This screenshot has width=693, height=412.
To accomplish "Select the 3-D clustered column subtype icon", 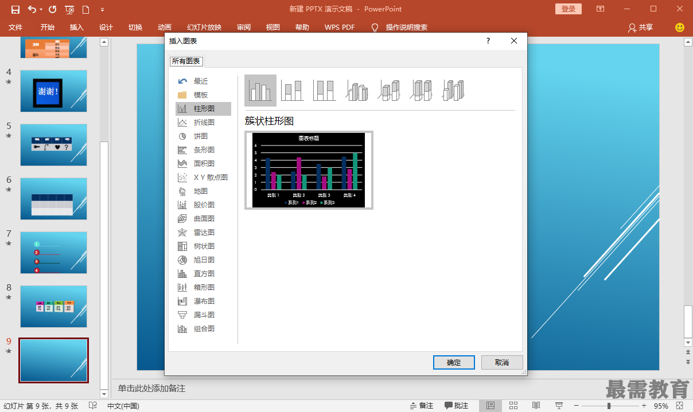I will click(357, 91).
